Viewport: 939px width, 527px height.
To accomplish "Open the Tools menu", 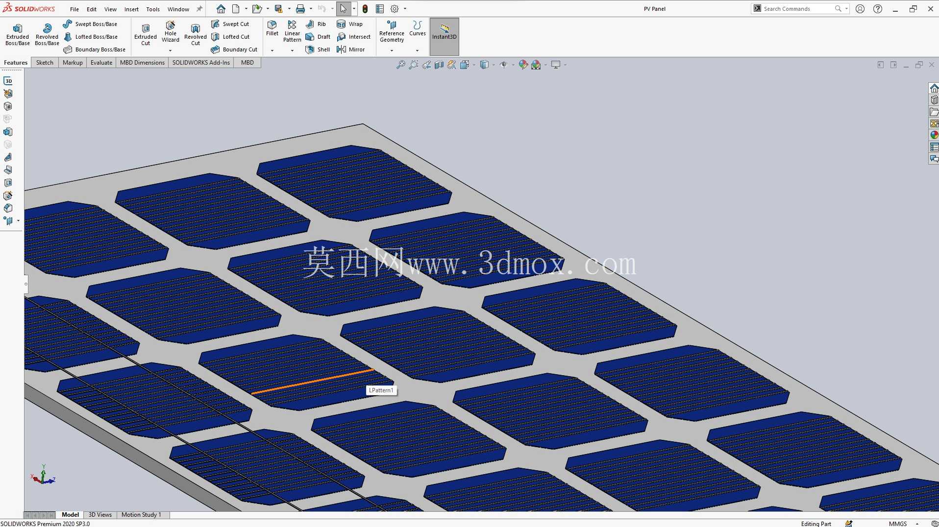I will pyautogui.click(x=153, y=9).
